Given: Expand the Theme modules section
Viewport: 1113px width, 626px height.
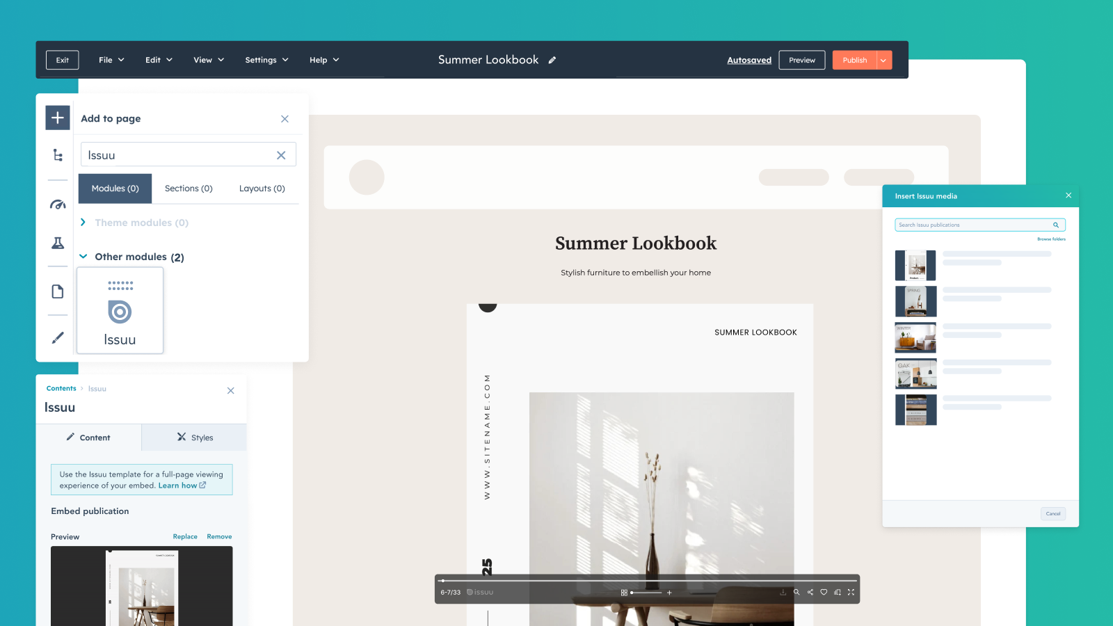Looking at the screenshot, I should pos(83,223).
